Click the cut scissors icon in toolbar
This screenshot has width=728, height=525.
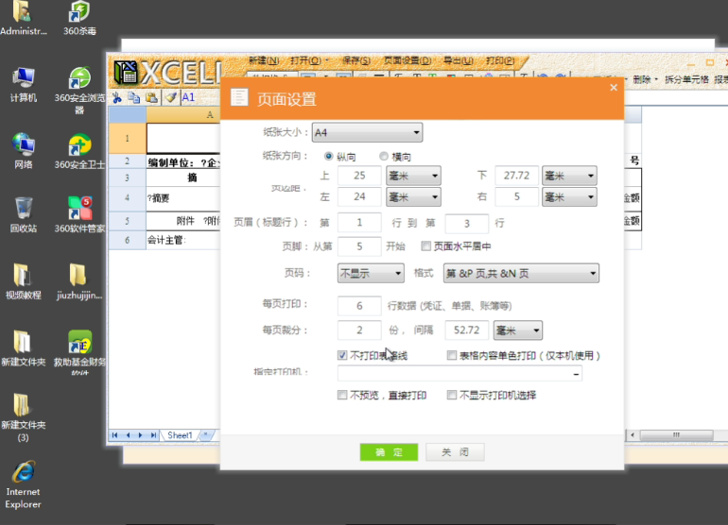tap(117, 97)
